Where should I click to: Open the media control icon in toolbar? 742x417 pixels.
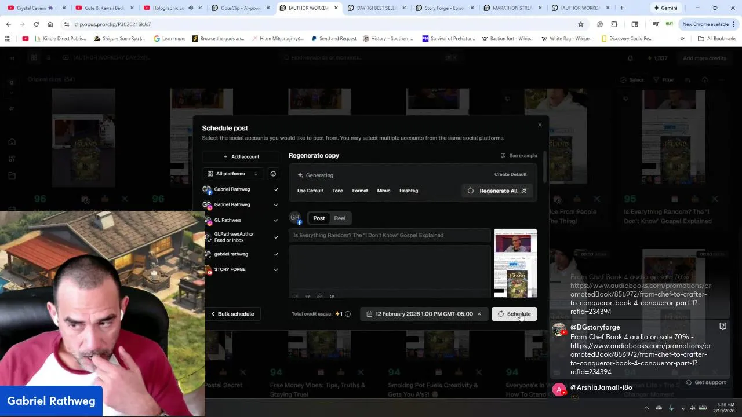pos(656,24)
